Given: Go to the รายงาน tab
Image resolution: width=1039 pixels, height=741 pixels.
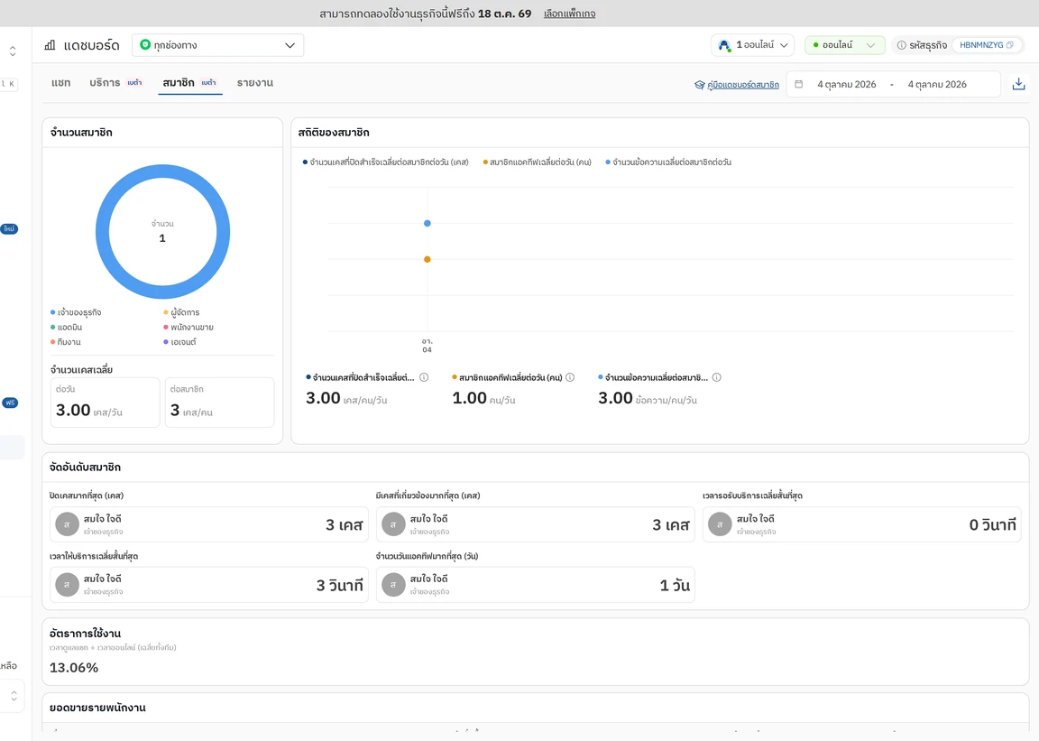Looking at the screenshot, I should point(255,83).
